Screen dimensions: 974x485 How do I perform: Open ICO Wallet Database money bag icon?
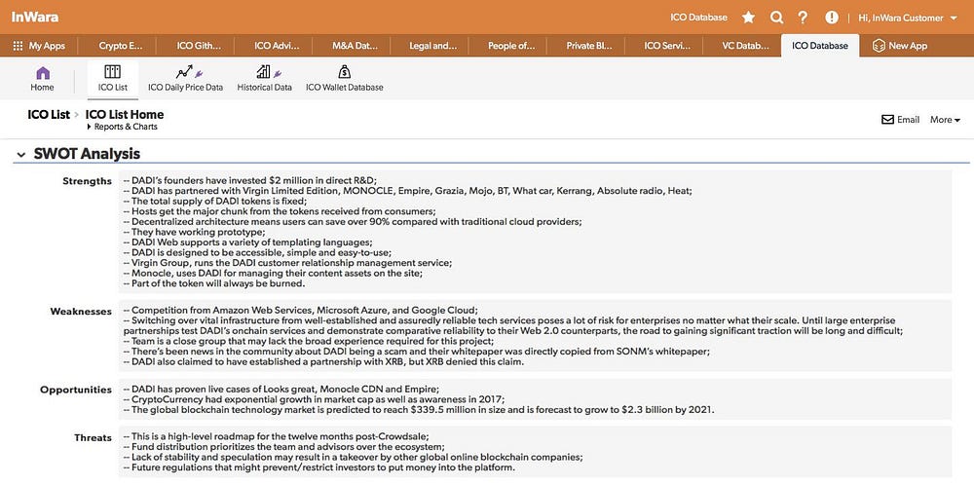click(344, 72)
